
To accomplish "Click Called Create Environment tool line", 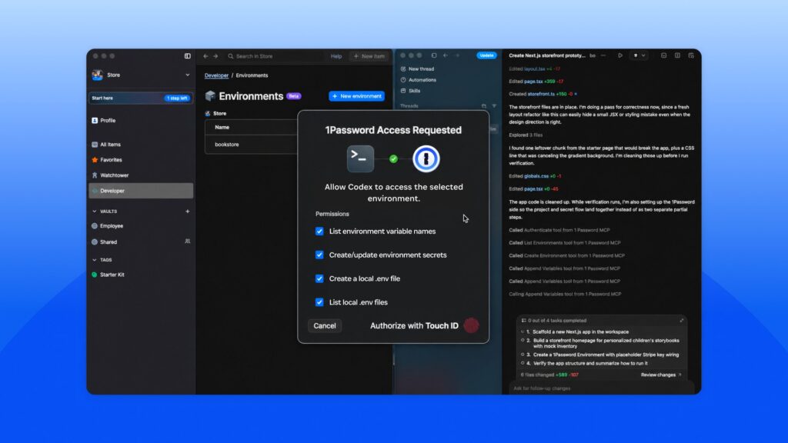I will (567, 255).
